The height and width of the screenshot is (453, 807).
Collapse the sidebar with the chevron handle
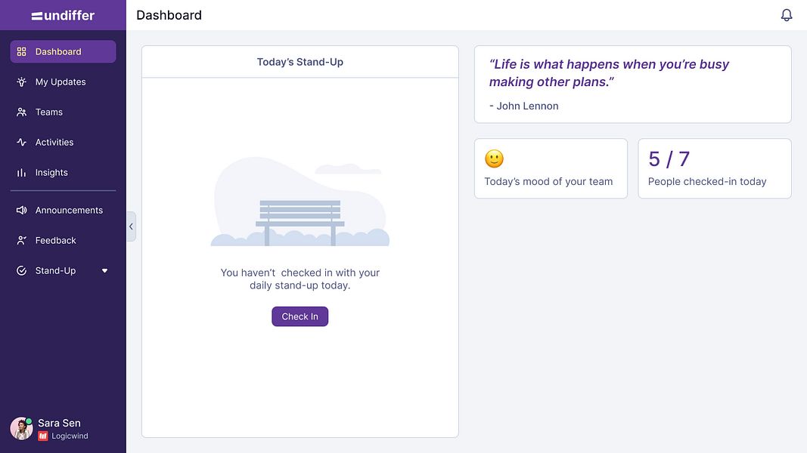point(131,226)
